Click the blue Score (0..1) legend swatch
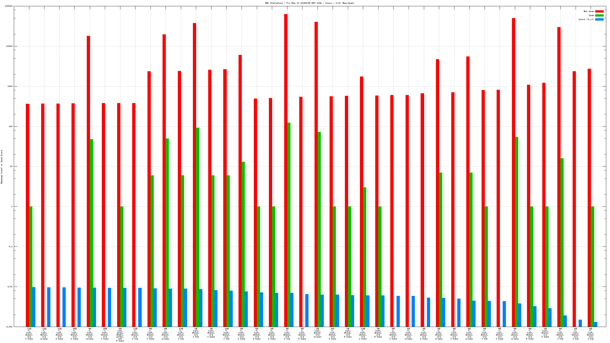The image size is (610, 343). 599,19
